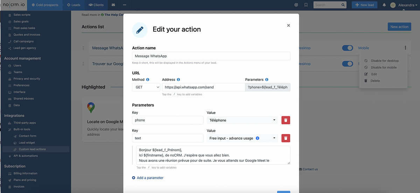This screenshot has height=193, width=420.
Task: Expand the Téléphone value dropdown
Action: point(242,120)
